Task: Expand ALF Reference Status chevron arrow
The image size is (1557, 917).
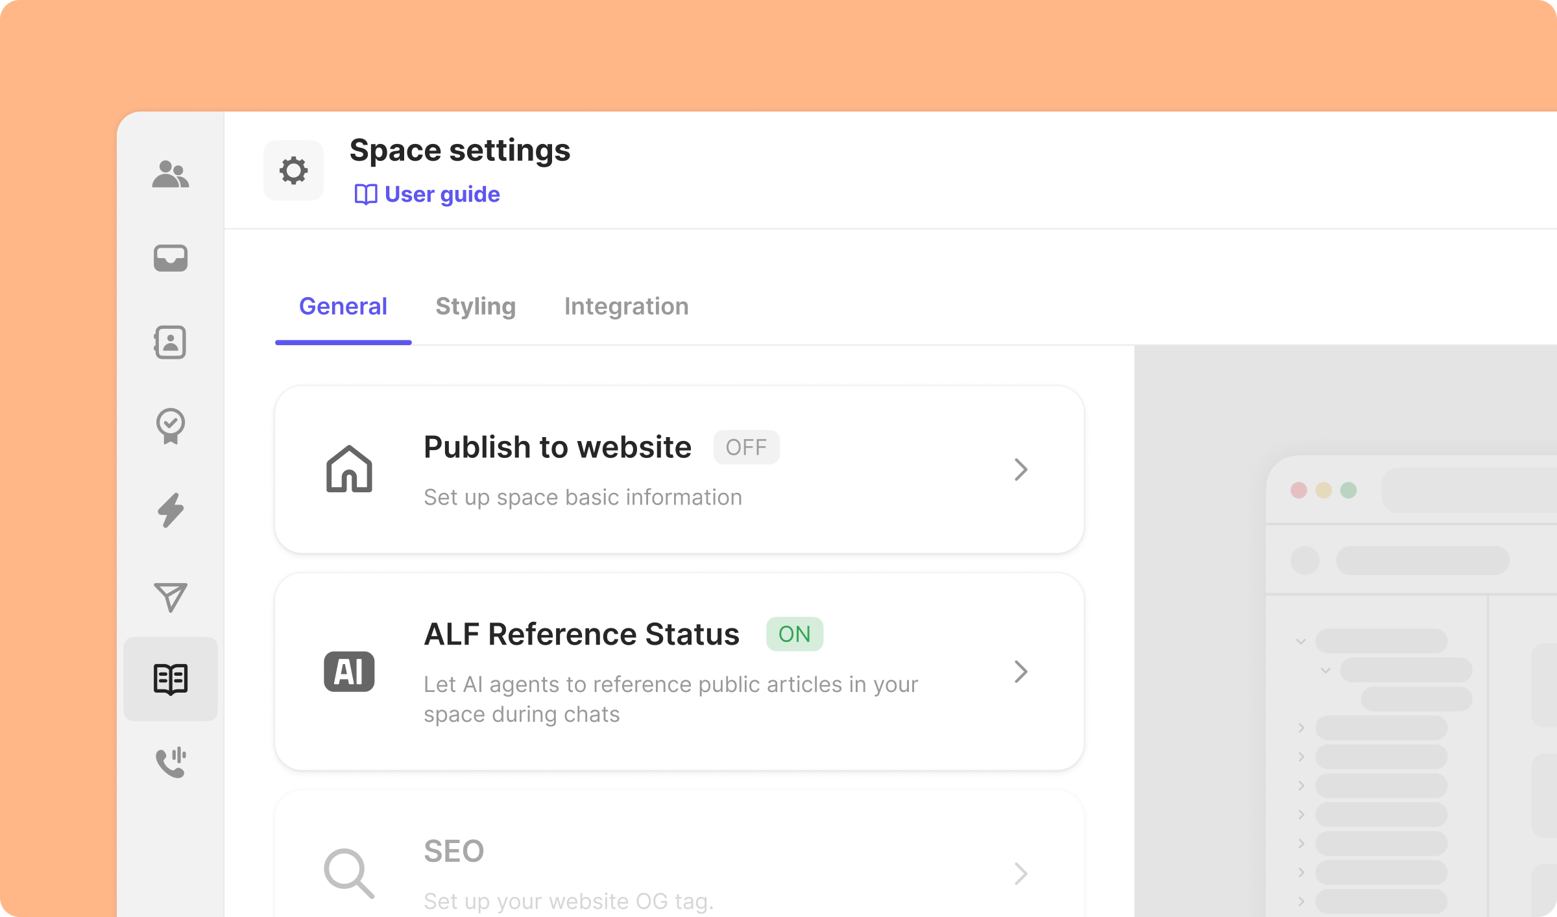Action: [x=1020, y=672]
